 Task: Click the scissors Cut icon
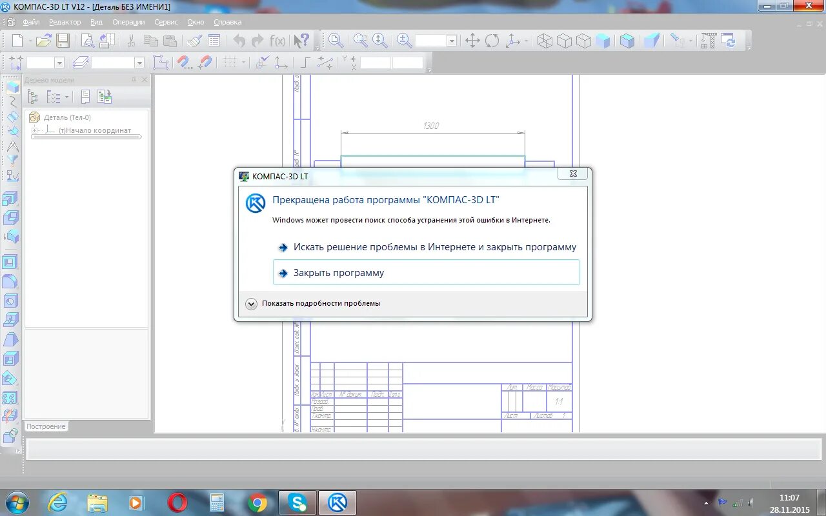click(131, 41)
